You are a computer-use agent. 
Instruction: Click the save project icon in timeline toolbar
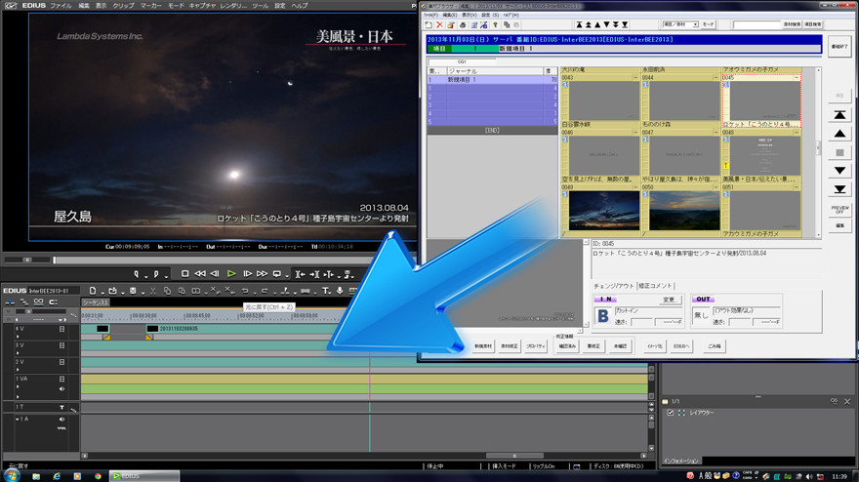pos(133,291)
